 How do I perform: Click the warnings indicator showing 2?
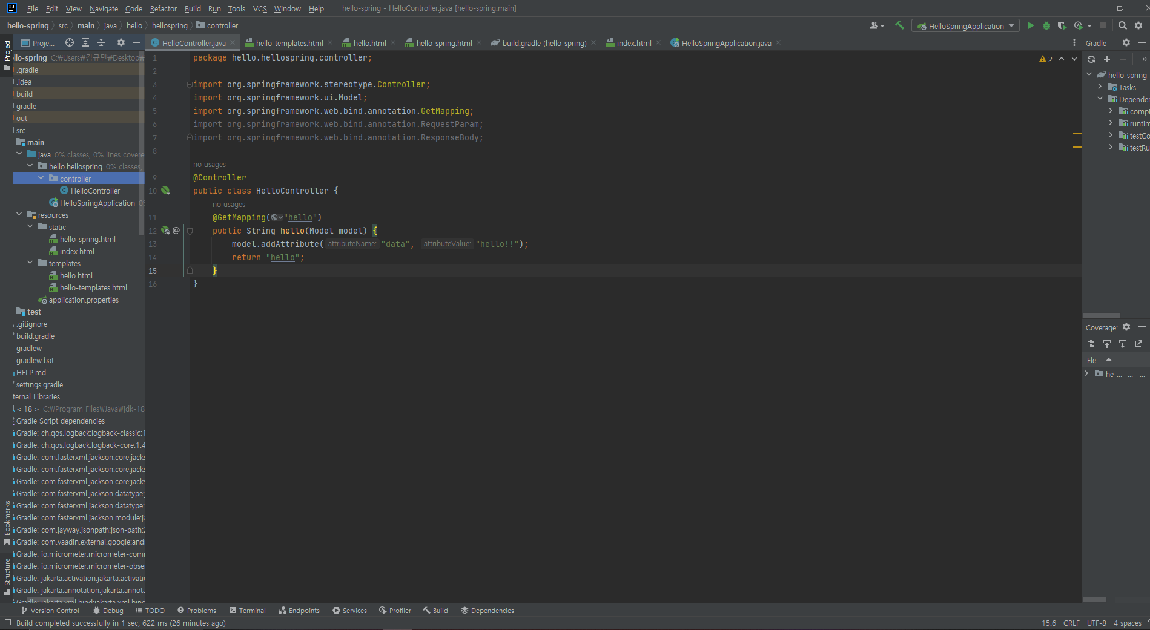(1046, 59)
